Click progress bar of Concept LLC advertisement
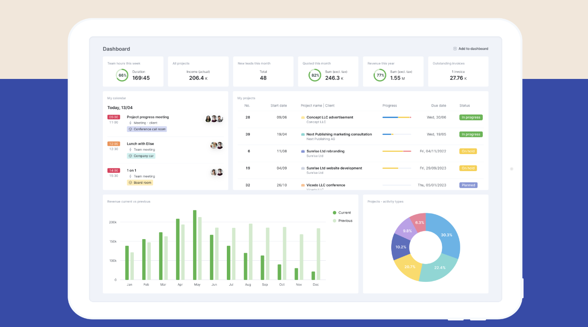The width and height of the screenshot is (588, 327). tap(397, 117)
